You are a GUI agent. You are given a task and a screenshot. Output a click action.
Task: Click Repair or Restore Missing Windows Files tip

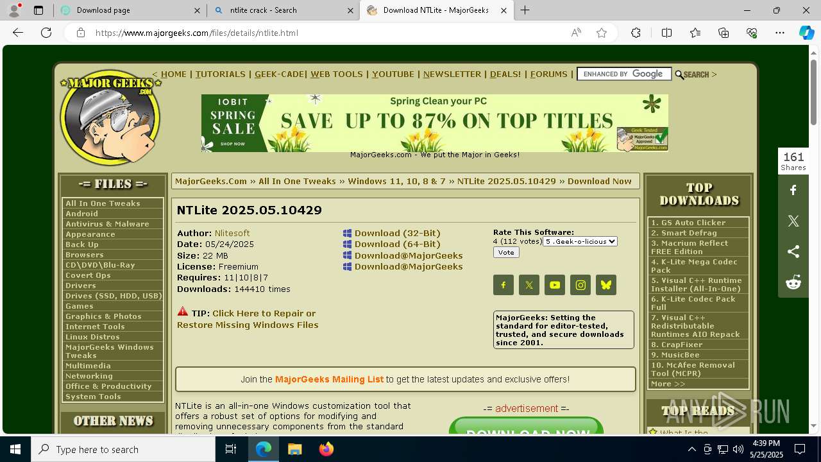click(x=248, y=319)
